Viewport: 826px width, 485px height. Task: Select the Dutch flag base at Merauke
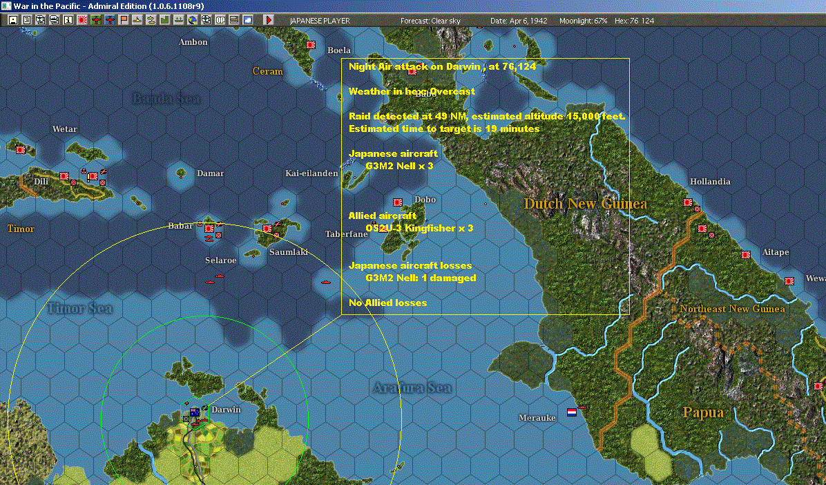coord(572,412)
